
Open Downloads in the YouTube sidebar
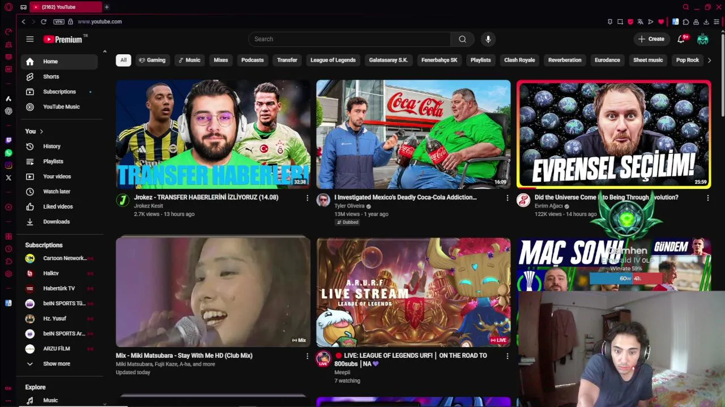pos(59,222)
